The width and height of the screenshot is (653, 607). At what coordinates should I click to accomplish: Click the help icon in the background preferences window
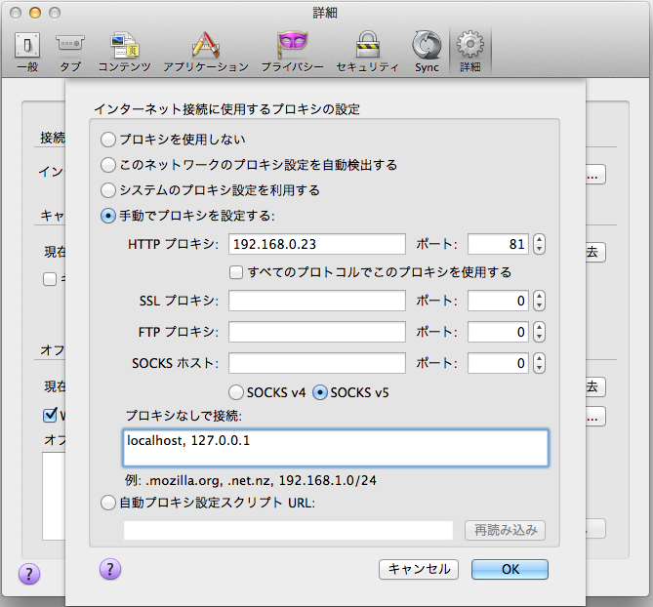coord(29,574)
